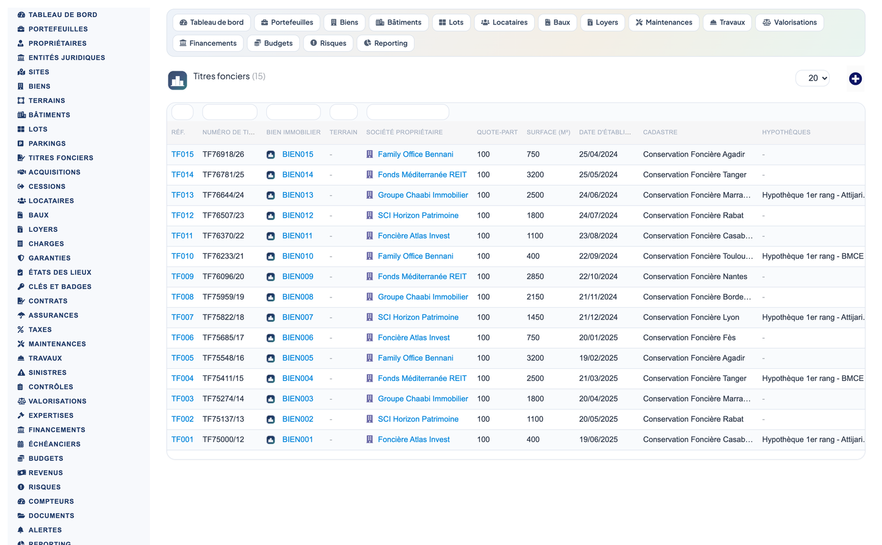The image size is (882, 545).
Task: Click the Garanties shield icon in sidebar
Action: pyautogui.click(x=21, y=258)
